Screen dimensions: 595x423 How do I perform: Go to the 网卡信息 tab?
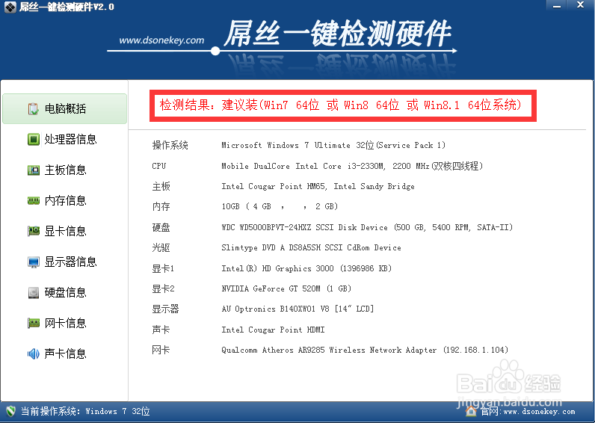coord(64,323)
